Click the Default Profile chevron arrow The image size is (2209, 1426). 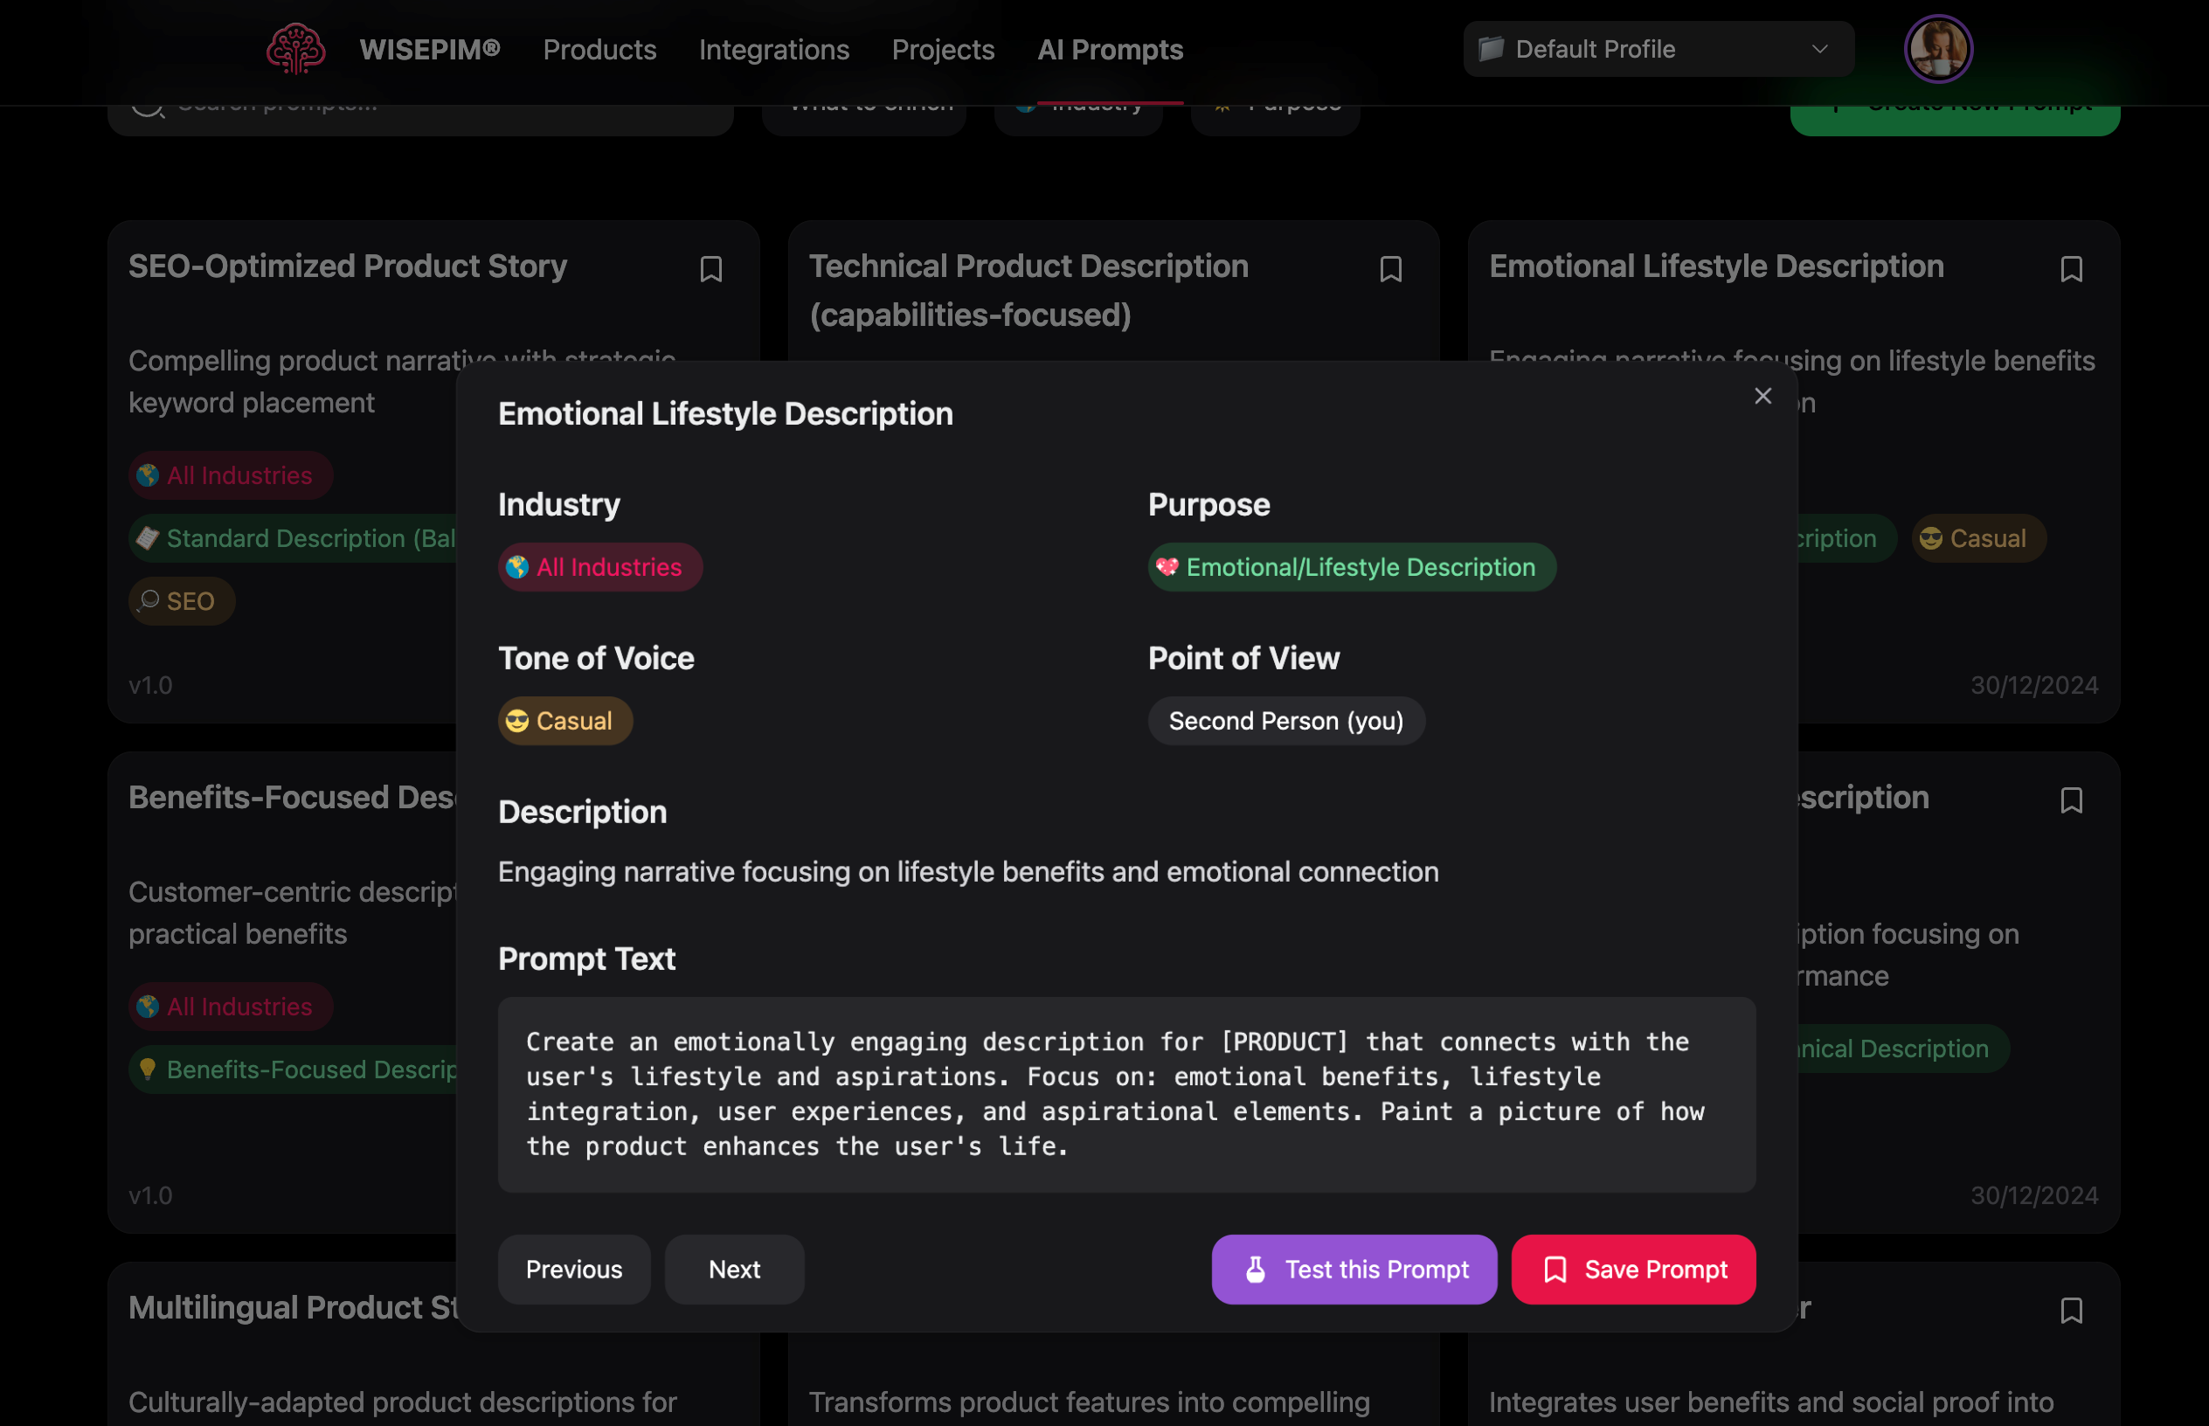pyautogui.click(x=1818, y=49)
